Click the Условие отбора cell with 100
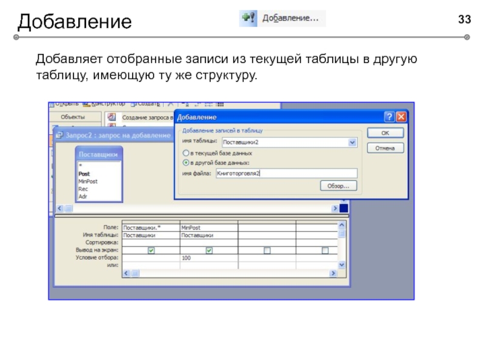485x363 pixels. click(209, 258)
